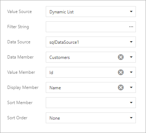The height and width of the screenshot is (133, 146).
Task: Clear the Data Member value Customers
Action: [121, 57]
